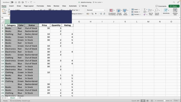The image size is (181, 102).
Task: Select column K header
Action: [x=125, y=22]
